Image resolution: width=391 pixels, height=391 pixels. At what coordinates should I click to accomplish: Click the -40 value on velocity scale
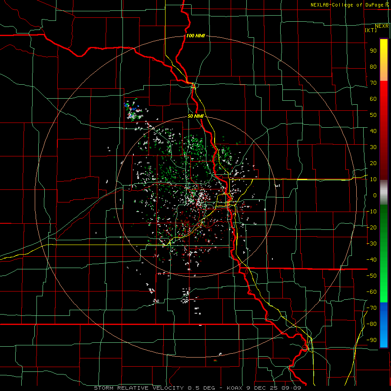point(371,260)
